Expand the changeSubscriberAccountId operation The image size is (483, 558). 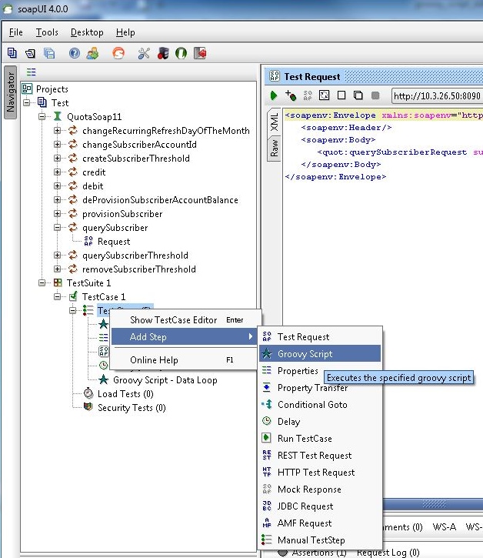(57, 145)
